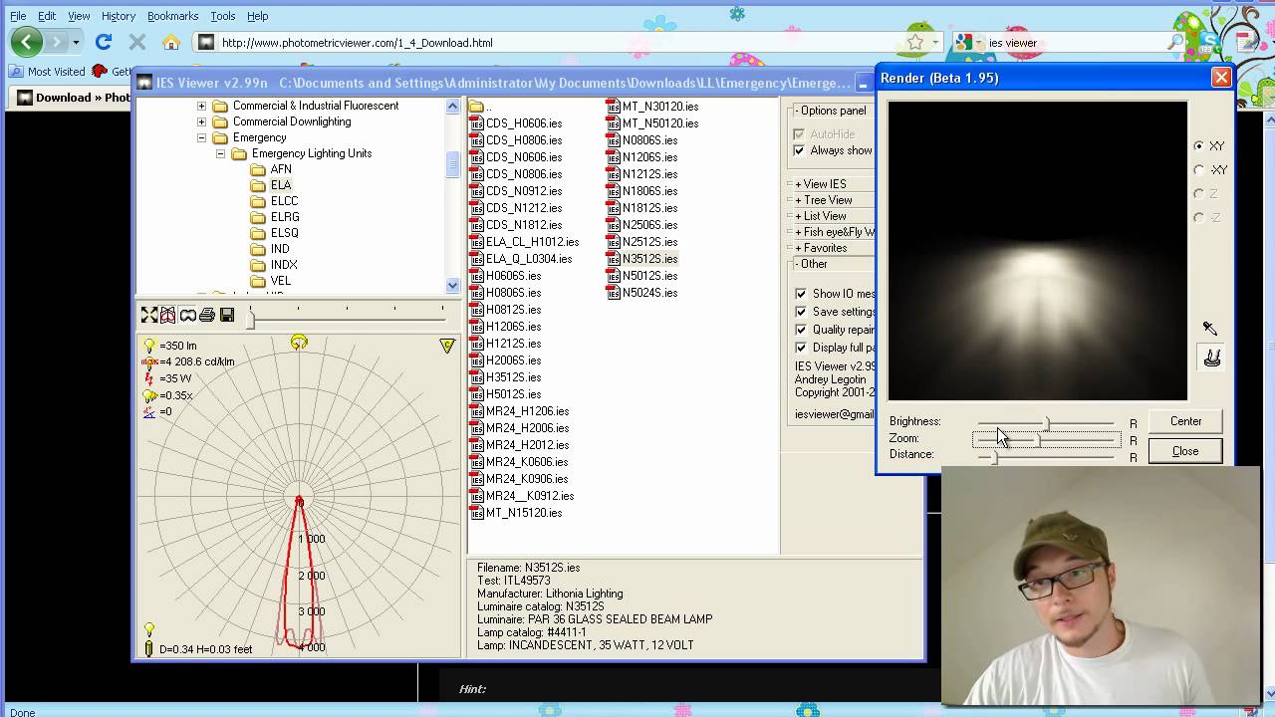
Task: Click the lamp fixture icon in Render window
Action: pos(1212,358)
